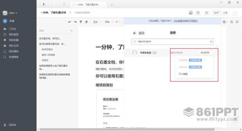This screenshot has width=242, height=131.
Task: Jump to outline item 在石墨文档，你可以...
Action: (50, 39)
